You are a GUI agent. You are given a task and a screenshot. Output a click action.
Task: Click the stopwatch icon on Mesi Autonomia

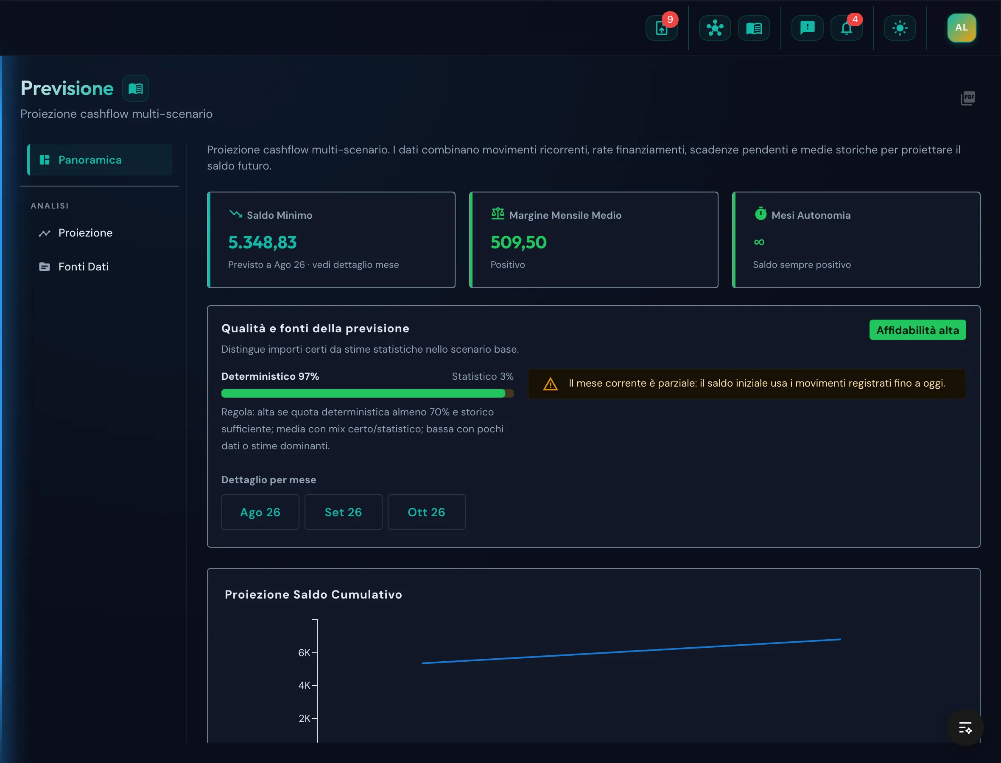(x=760, y=214)
